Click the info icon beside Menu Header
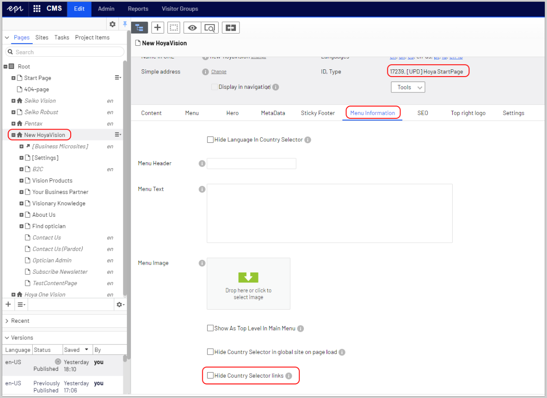The height and width of the screenshot is (398, 547). tap(202, 163)
